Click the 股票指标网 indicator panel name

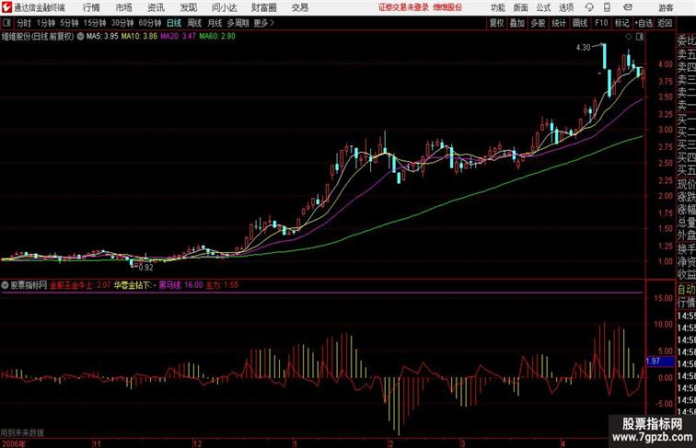[x=29, y=285]
